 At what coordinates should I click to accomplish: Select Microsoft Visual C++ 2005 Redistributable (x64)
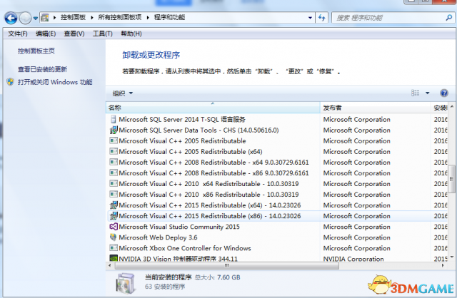pyautogui.click(x=191, y=152)
